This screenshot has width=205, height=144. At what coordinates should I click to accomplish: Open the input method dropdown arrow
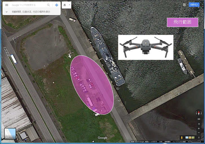click(x=69, y=5)
